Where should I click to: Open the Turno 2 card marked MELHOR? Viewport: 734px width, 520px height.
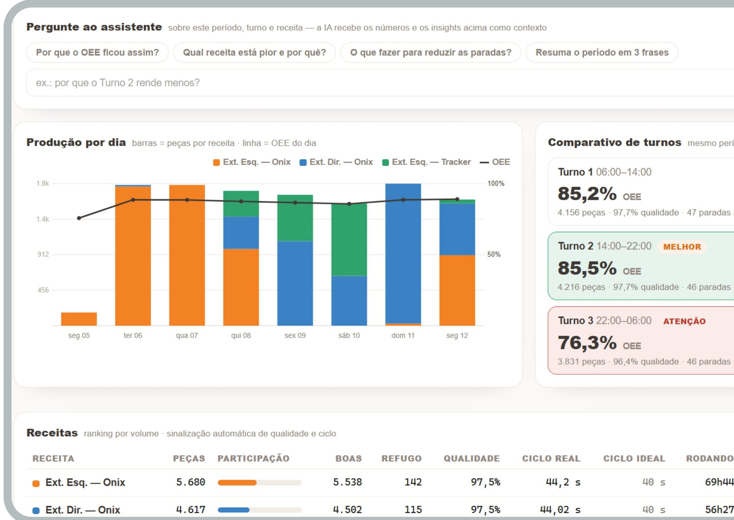(x=641, y=266)
